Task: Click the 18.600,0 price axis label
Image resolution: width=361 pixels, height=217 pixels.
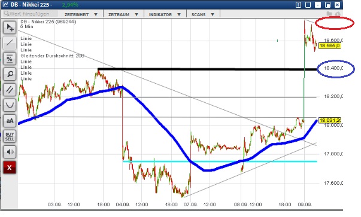Action: 333,41
